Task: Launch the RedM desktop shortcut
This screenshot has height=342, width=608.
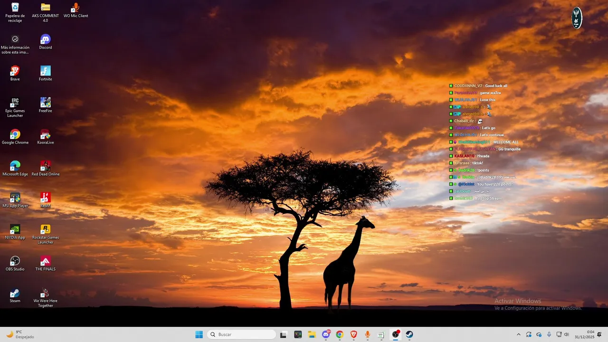Action: (x=46, y=200)
